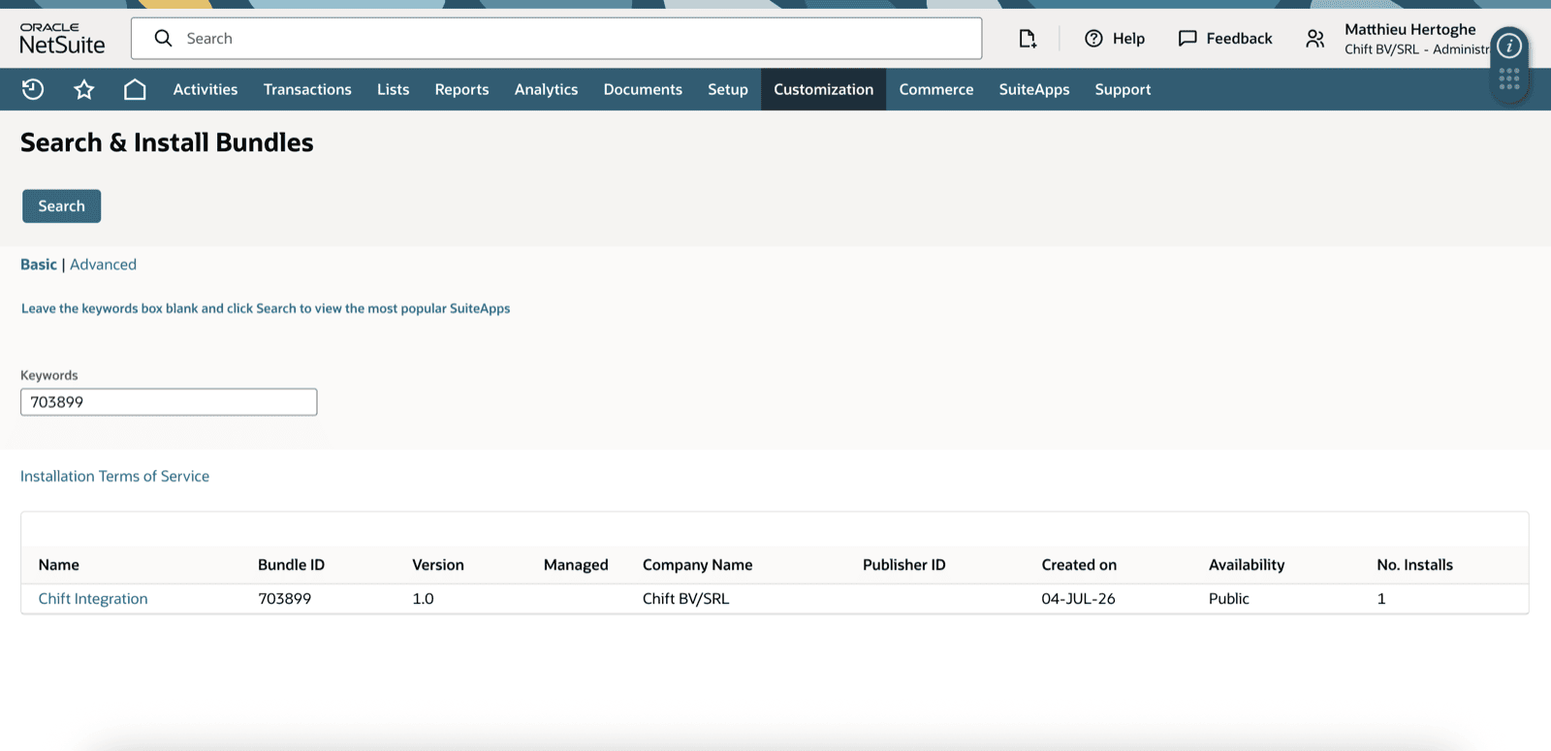Viewport: 1551px width, 751px height.
Task: Click the blue Search button
Action: (x=62, y=205)
